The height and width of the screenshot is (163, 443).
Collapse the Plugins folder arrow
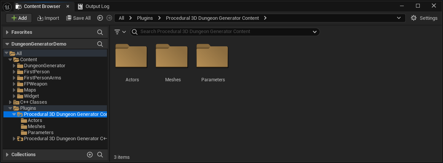pos(10,108)
